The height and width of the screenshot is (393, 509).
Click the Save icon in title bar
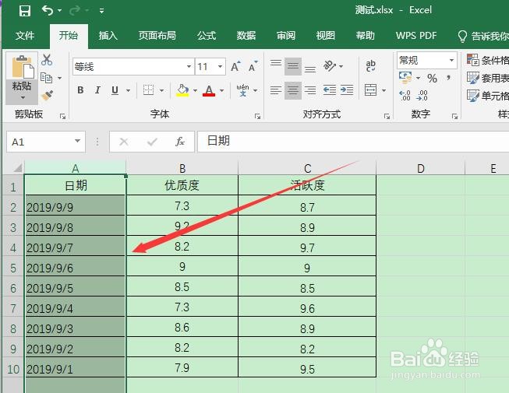click(25, 11)
